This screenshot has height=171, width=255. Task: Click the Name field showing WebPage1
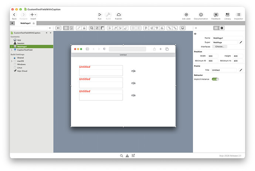[228, 38]
